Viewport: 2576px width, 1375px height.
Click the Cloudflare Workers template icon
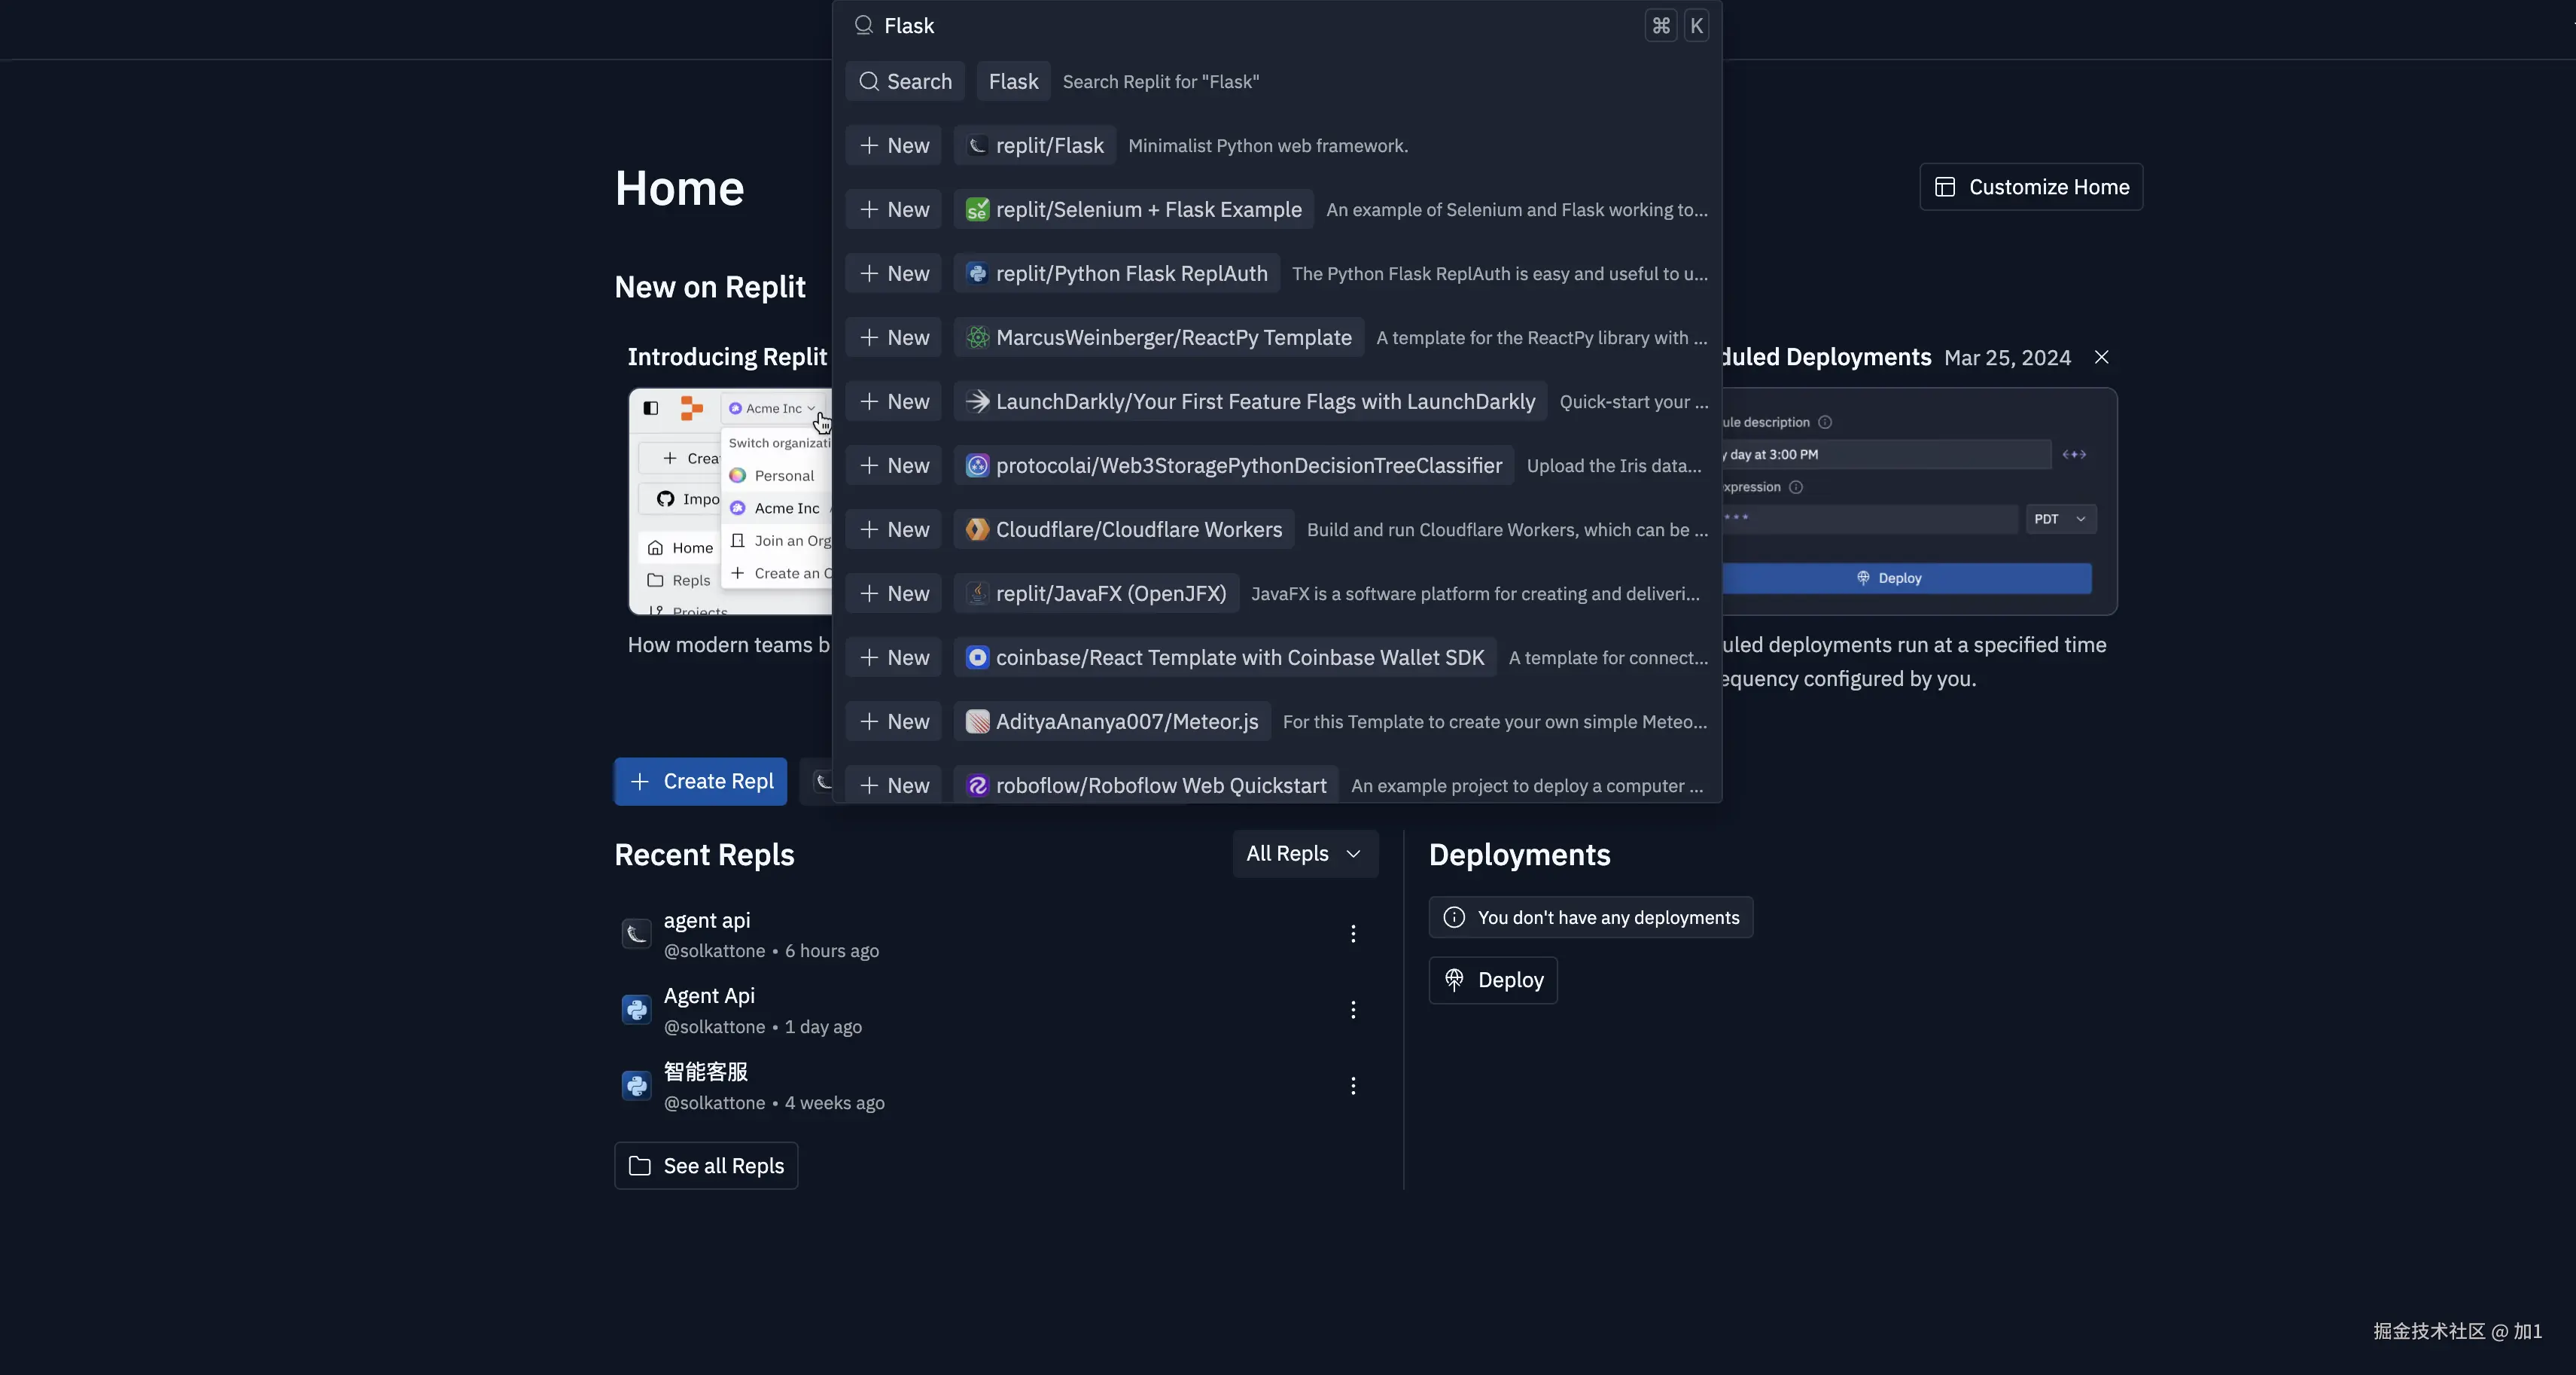[x=977, y=530]
